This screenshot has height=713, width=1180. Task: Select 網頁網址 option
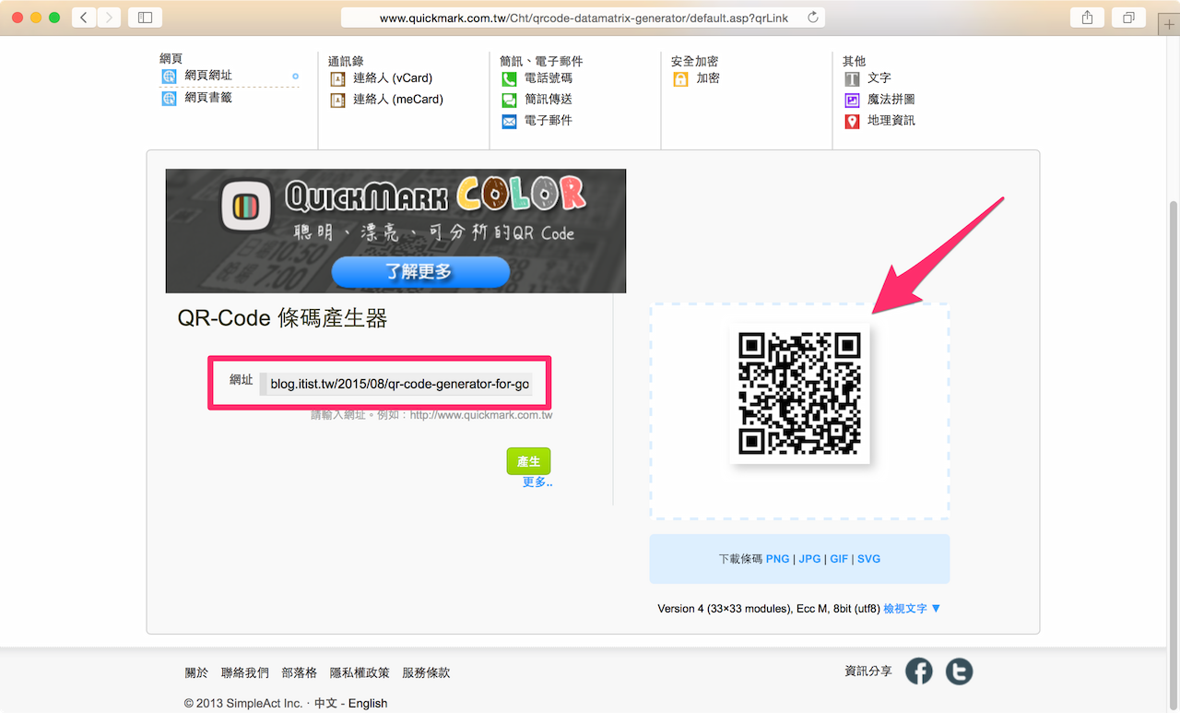[x=208, y=76]
